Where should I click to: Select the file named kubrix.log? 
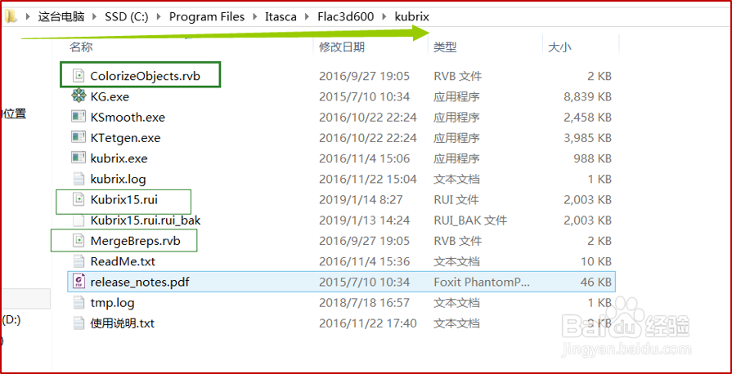click(118, 179)
